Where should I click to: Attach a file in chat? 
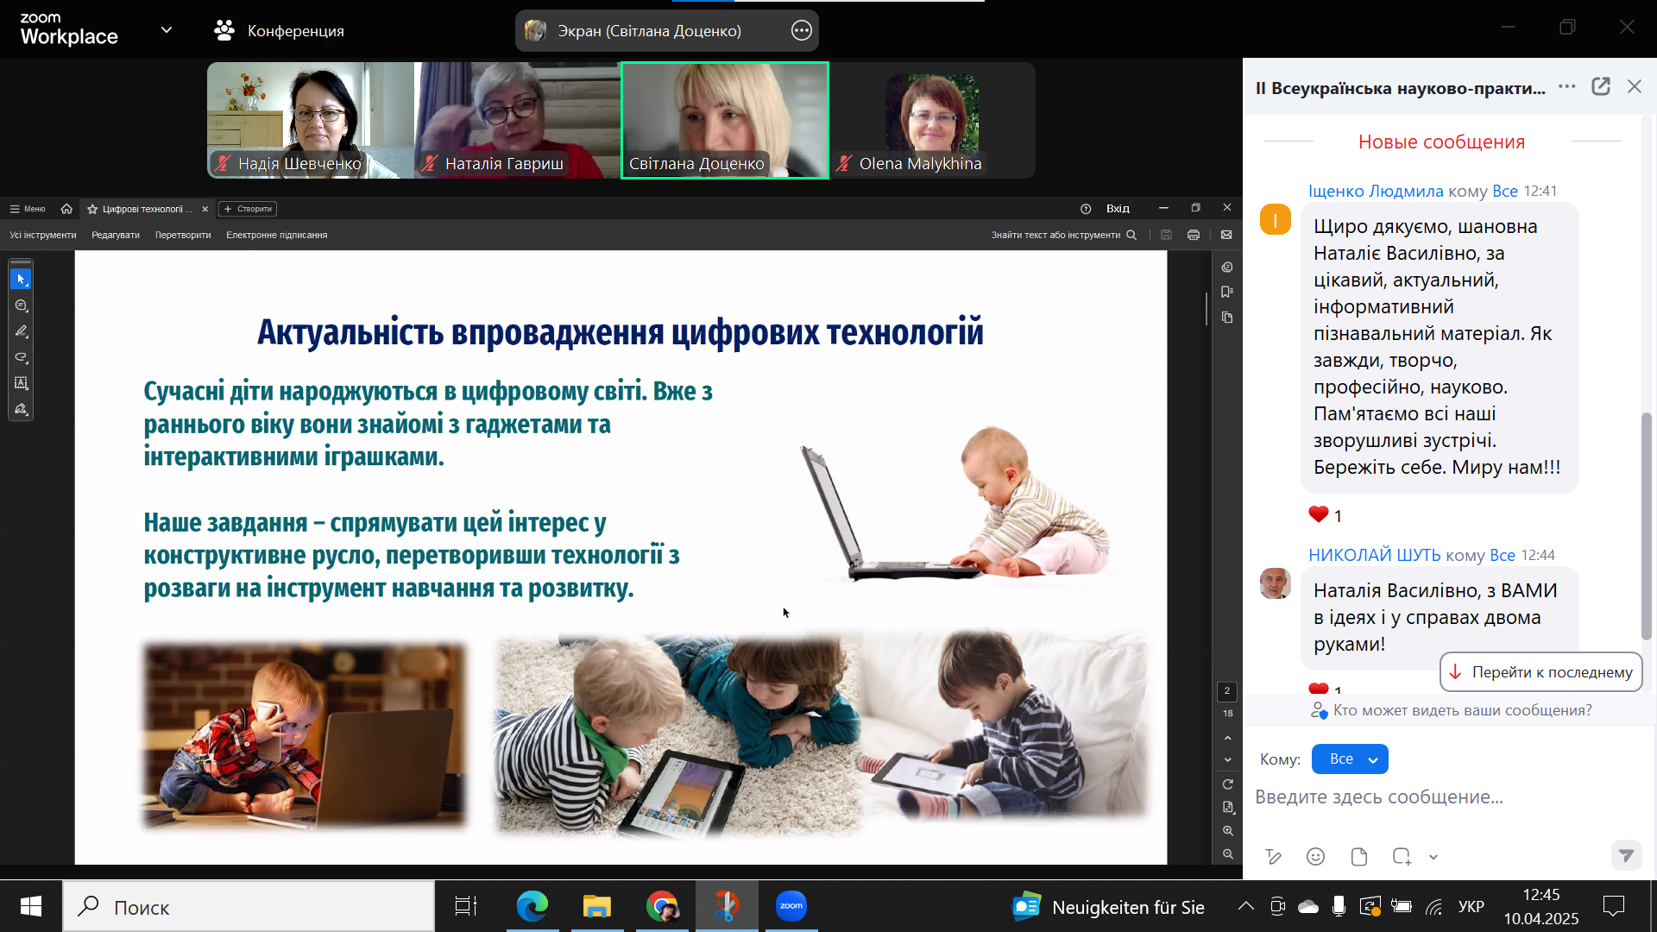click(1359, 857)
